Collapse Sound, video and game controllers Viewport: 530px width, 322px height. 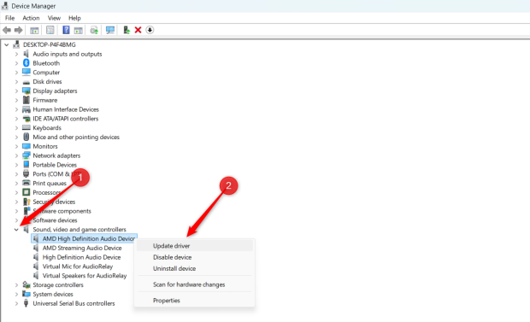[x=16, y=230]
